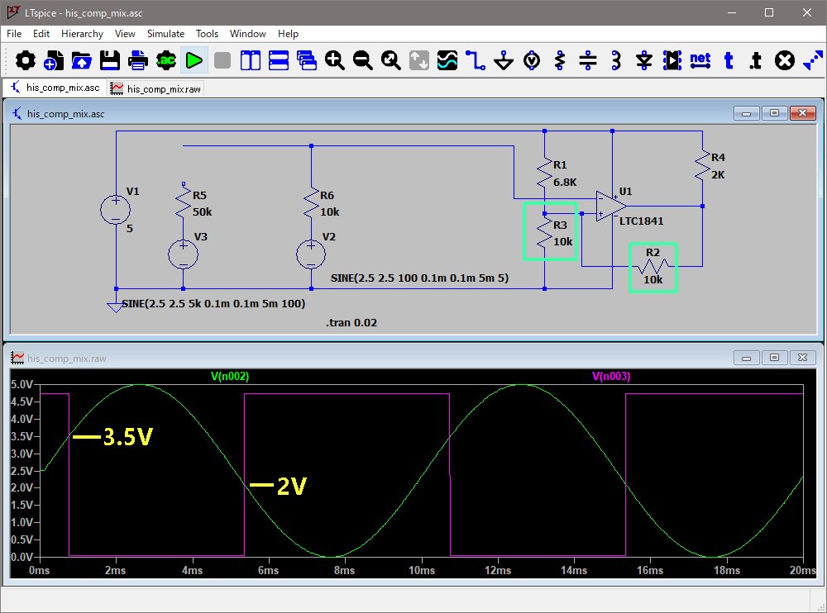Zoom in with the plus magnifier

click(334, 60)
